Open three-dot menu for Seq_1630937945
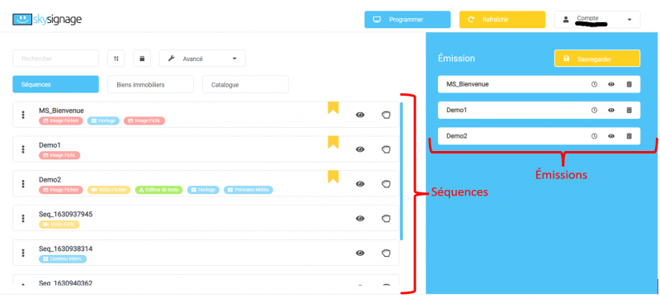660x298 pixels. pos(23,218)
